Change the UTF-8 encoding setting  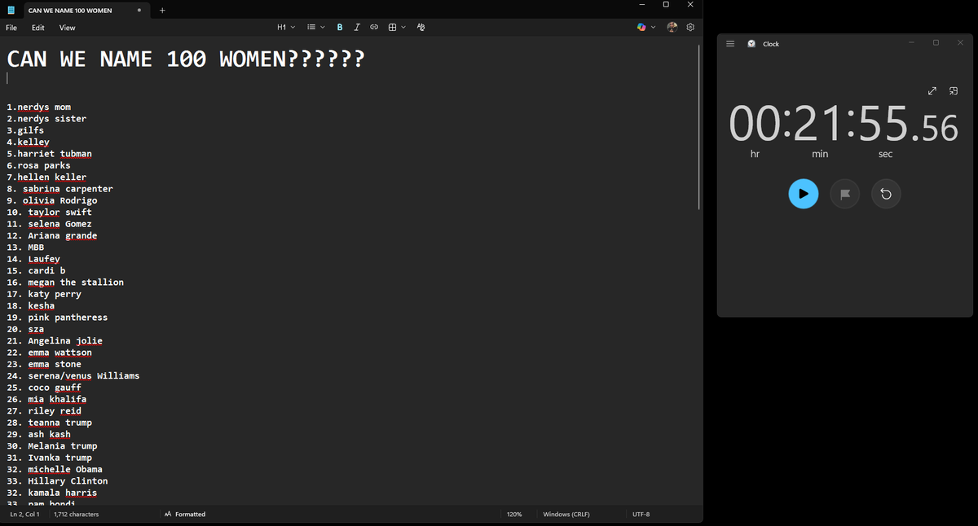[x=641, y=515]
